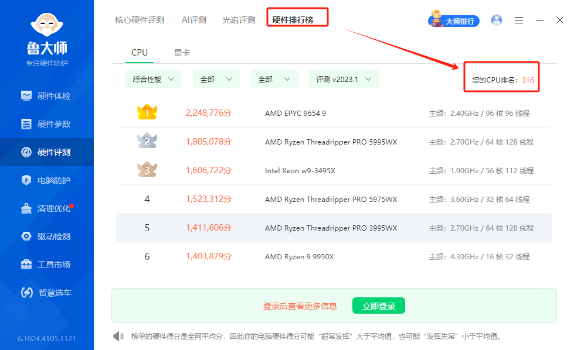Screen dimensions: 574x350
Task: Open the hamburger main menu
Action: tap(519, 20)
